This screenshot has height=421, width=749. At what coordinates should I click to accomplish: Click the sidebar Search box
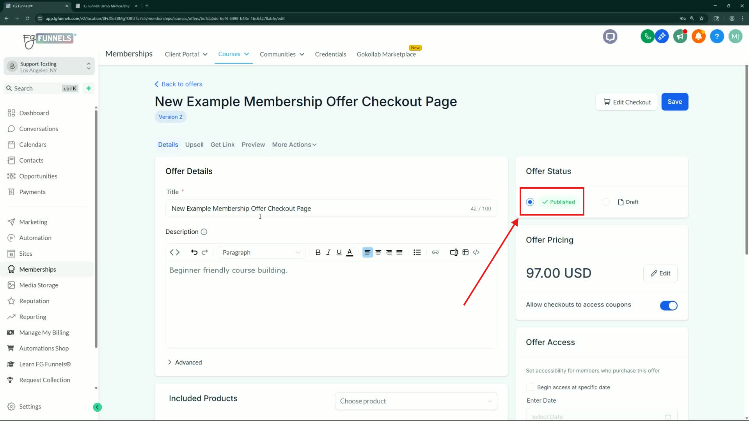click(x=42, y=88)
